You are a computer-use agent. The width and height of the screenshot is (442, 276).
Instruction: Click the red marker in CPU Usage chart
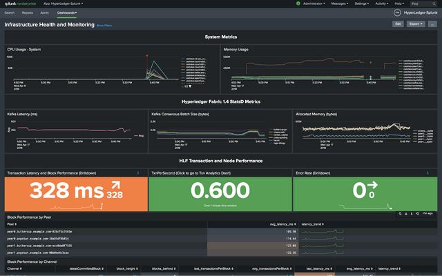click(147, 57)
